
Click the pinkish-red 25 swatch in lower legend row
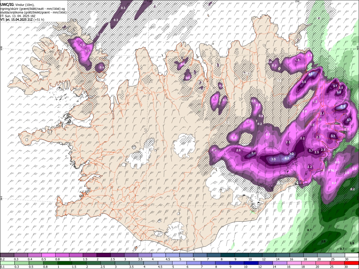click(337, 263)
